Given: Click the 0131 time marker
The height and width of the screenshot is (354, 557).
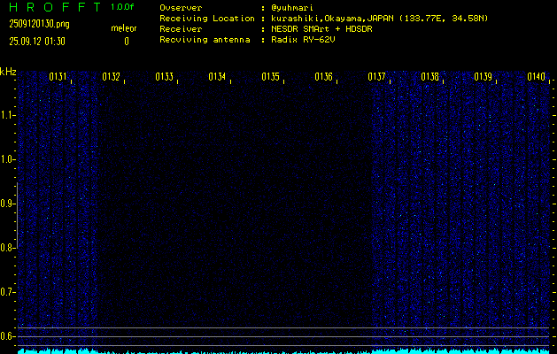Looking at the screenshot, I should 58,77.
